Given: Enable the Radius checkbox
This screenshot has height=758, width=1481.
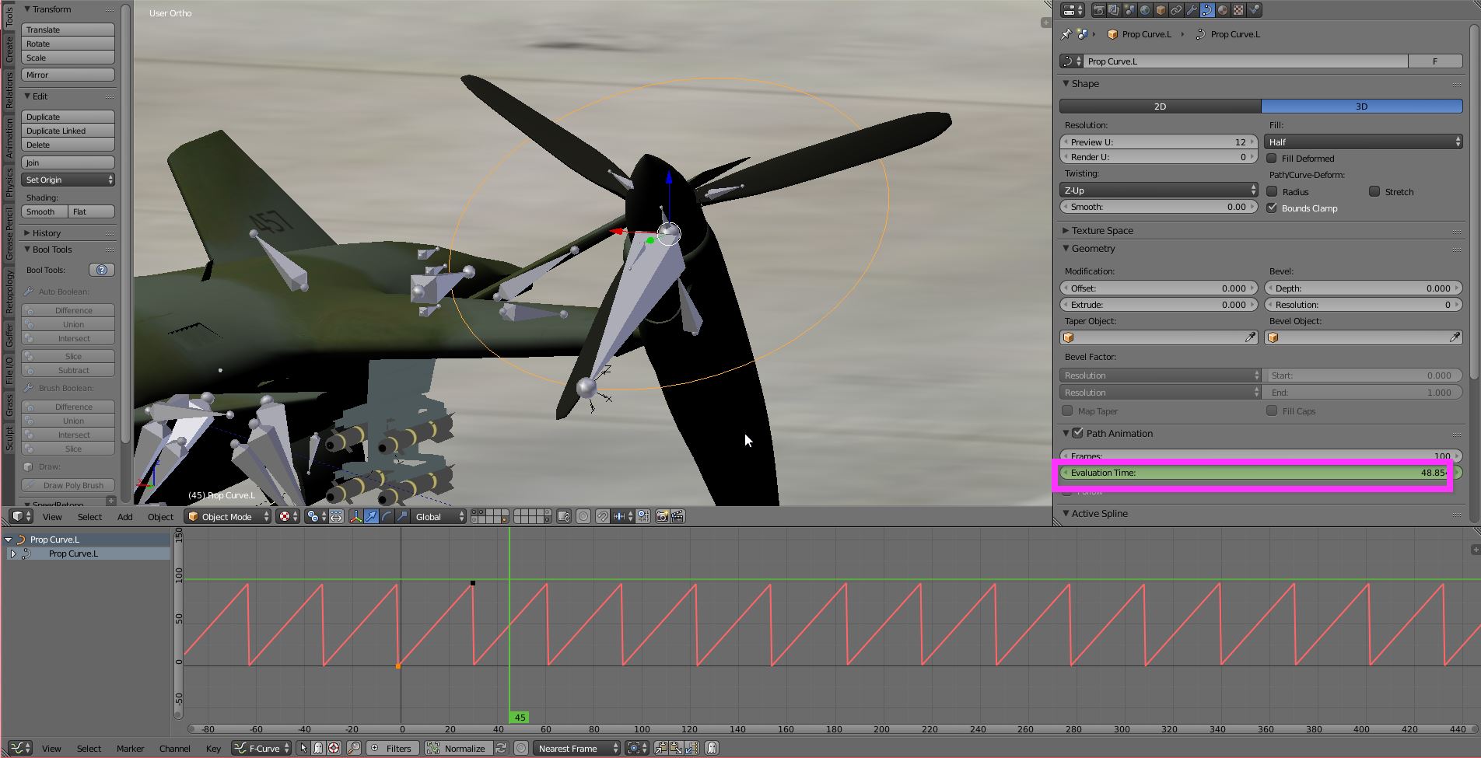Looking at the screenshot, I should pos(1272,191).
